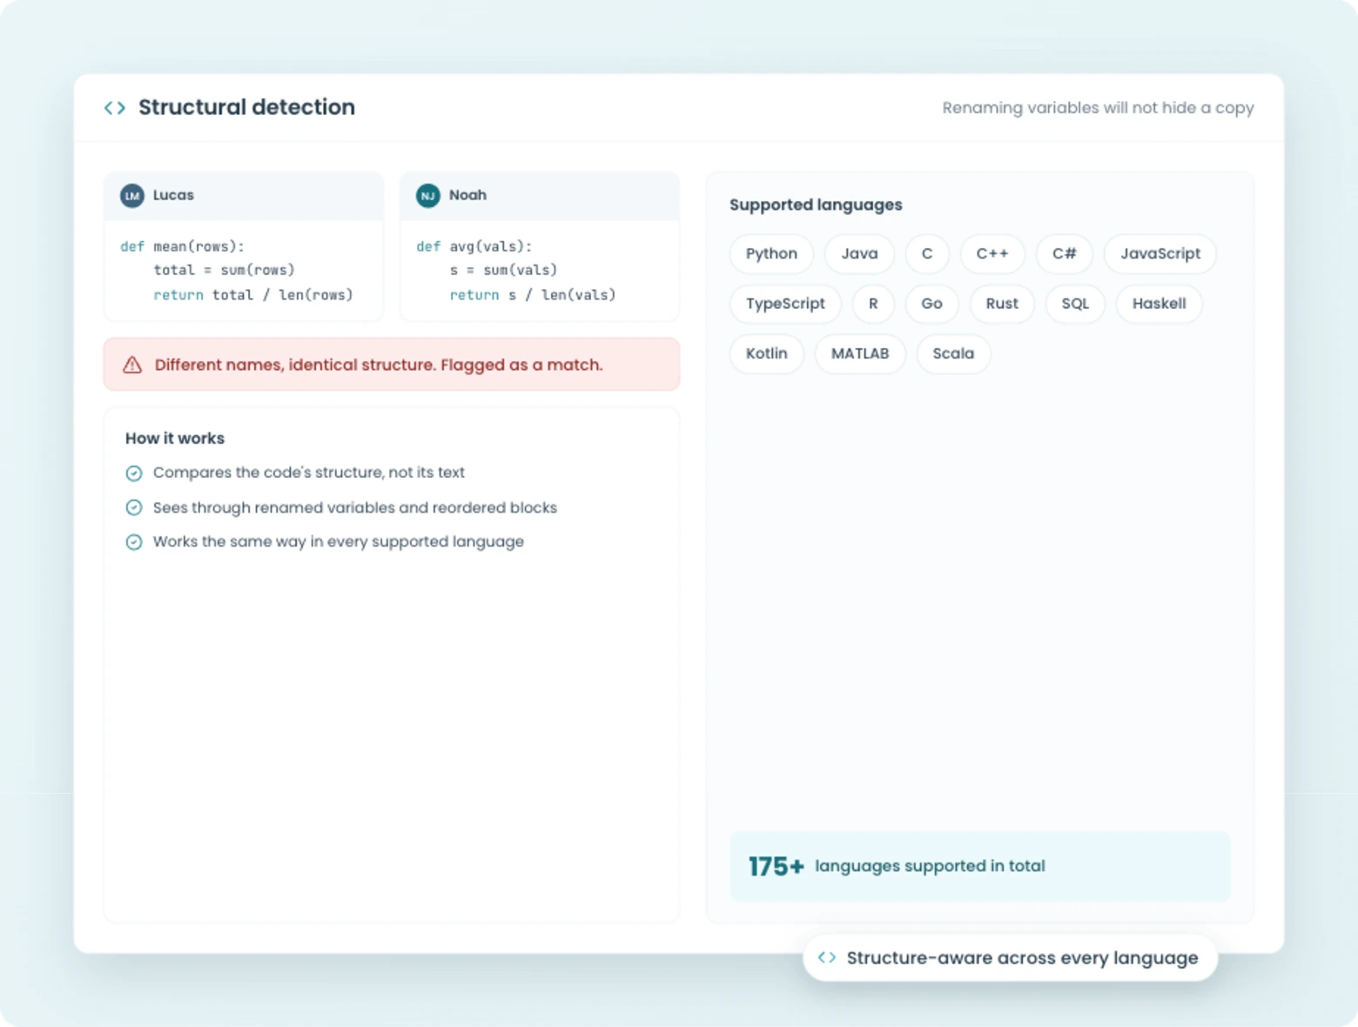Select the MATLAB language chip
Viewport: 1358px width, 1027px height.
(x=860, y=354)
